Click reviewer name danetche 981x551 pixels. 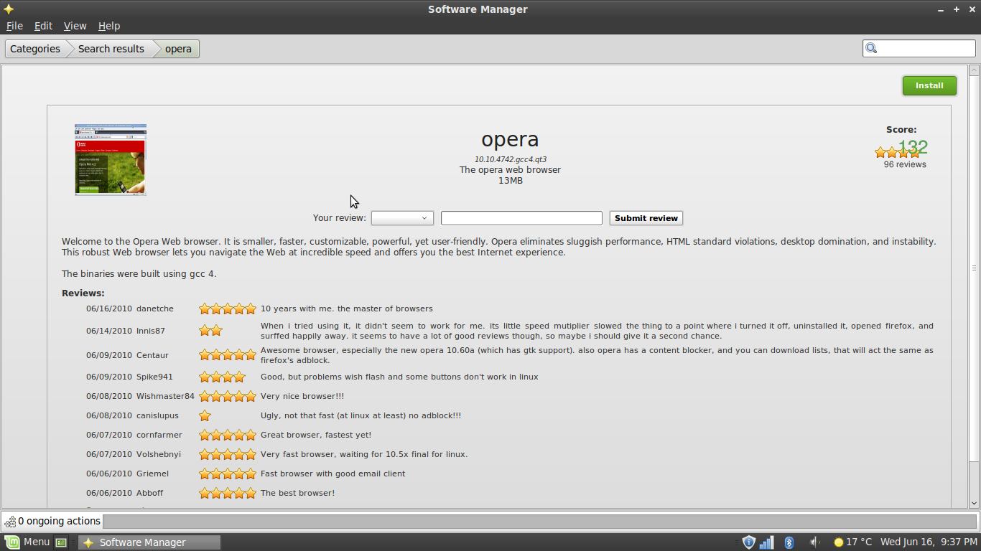coord(155,309)
